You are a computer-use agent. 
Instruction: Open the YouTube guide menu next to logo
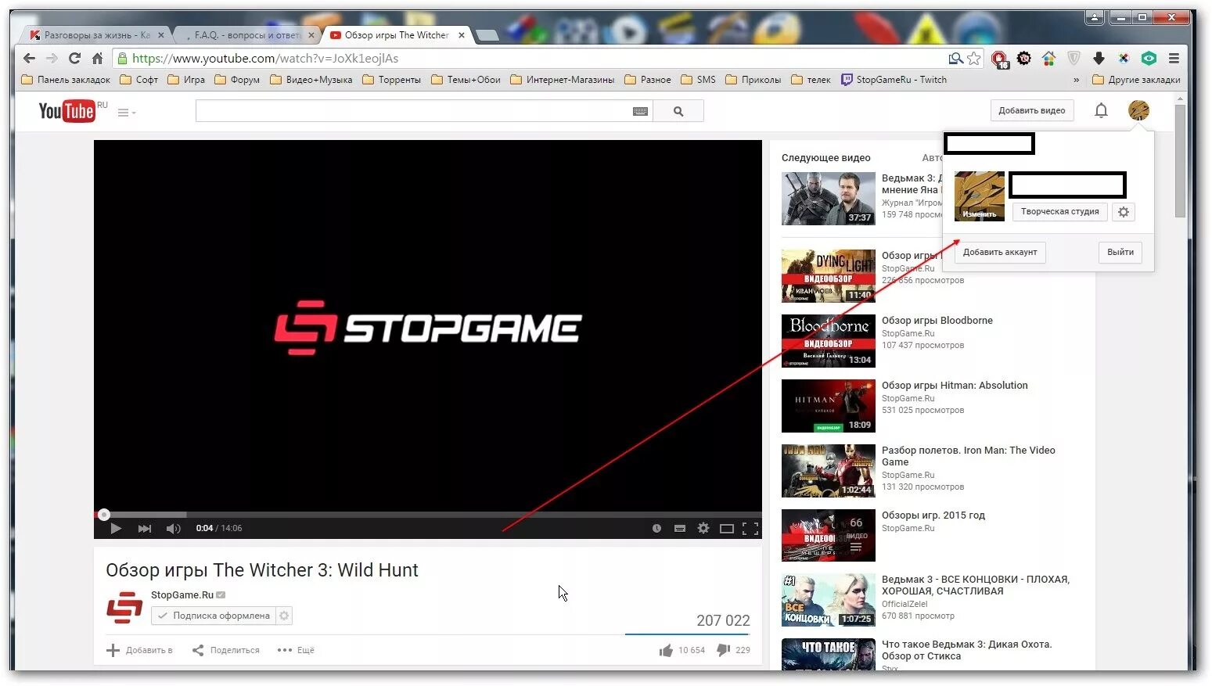(x=126, y=113)
